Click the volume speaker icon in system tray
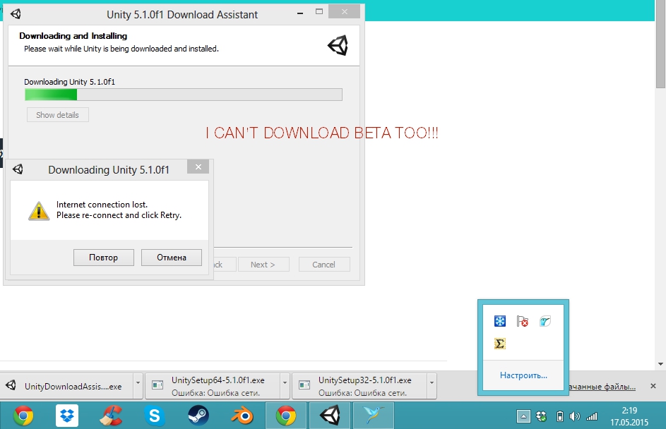This screenshot has width=666, height=429. click(x=575, y=416)
